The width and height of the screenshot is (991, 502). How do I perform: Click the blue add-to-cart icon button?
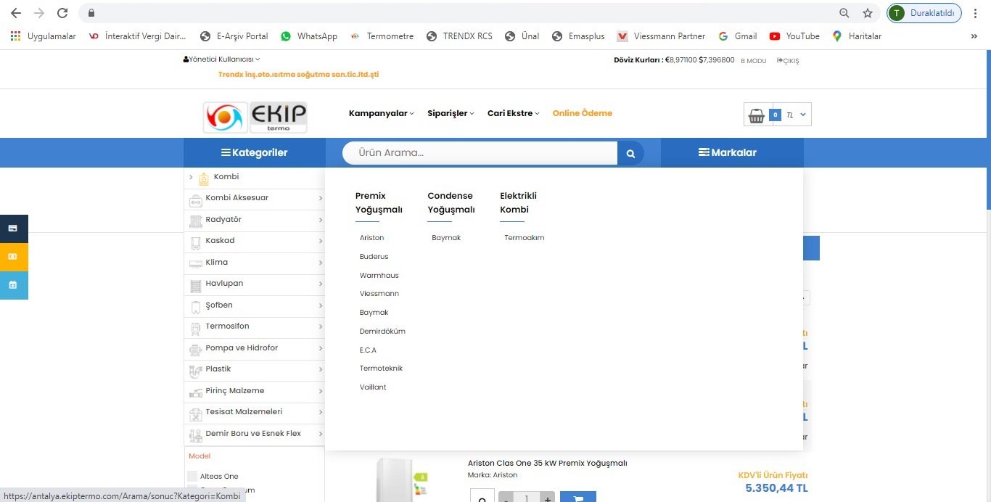coord(578,497)
